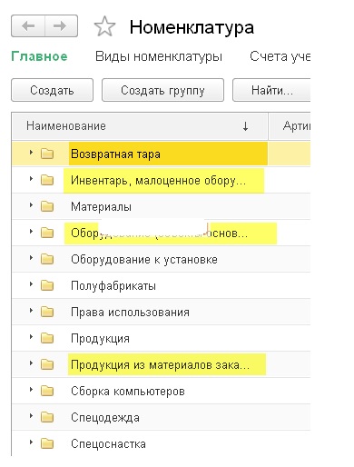The height and width of the screenshot is (467, 354).
Task: Click the Спецоснастка folder icon
Action: (x=47, y=443)
